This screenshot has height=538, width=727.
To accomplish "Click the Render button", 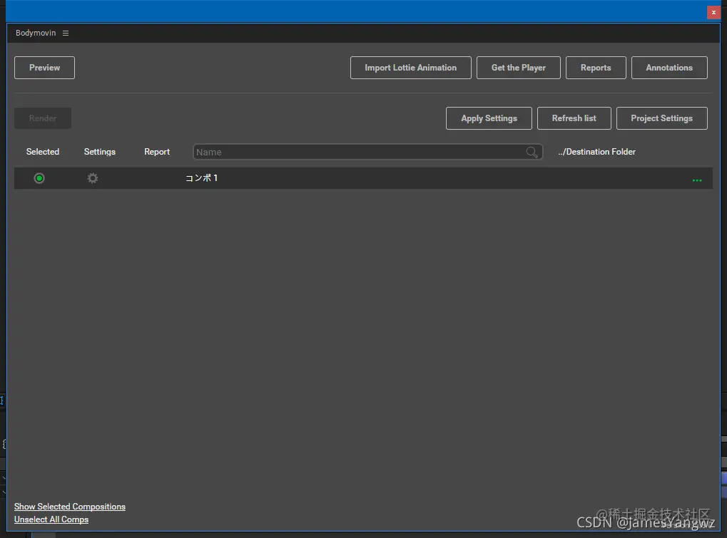I will 43,118.
